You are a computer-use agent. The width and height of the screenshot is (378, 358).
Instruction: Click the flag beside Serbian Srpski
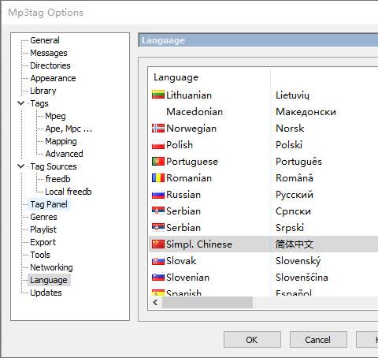[x=158, y=228]
